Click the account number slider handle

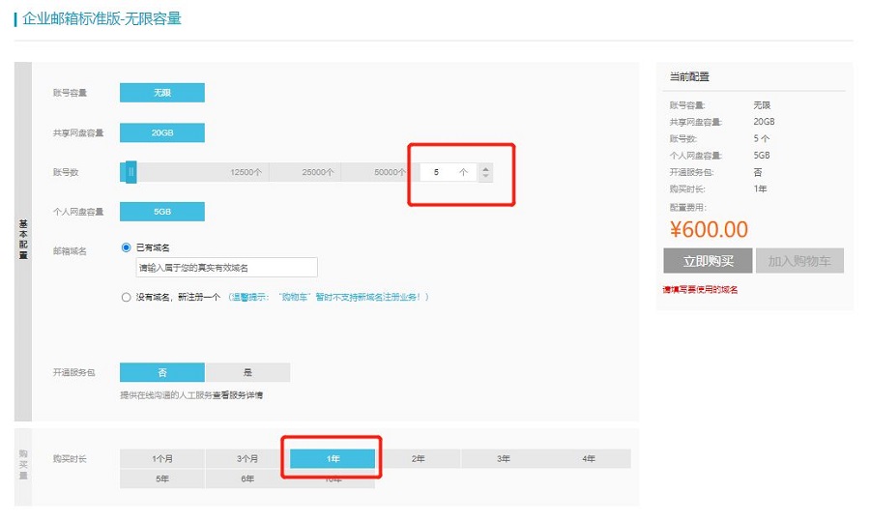tap(130, 172)
